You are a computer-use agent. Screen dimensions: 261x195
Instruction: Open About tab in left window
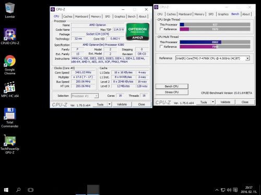tap(143, 17)
